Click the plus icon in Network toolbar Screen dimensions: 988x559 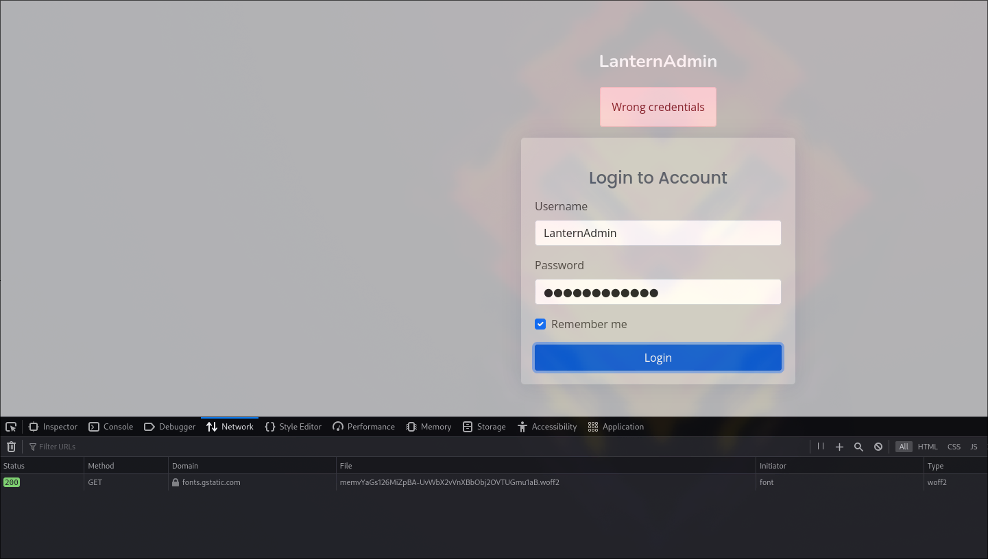point(839,447)
